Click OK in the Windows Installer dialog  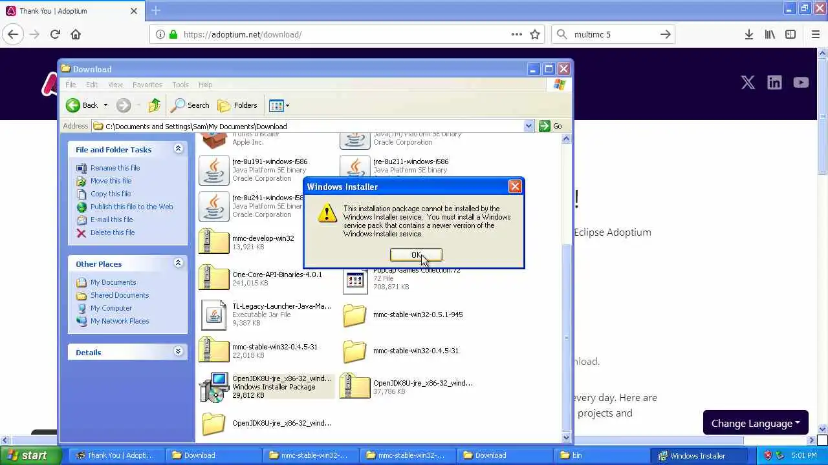[416, 255]
